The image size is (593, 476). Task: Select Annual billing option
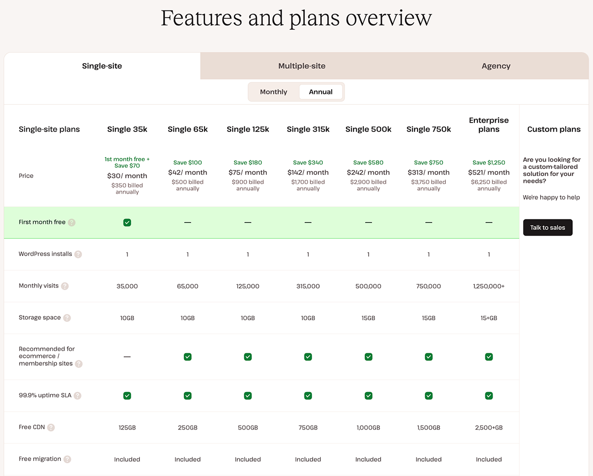coord(321,92)
